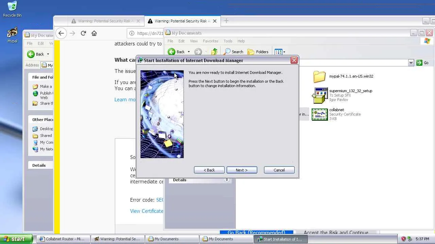Click the 'Learn mo' link in the browser
The image size is (435, 244).
[x=125, y=100]
